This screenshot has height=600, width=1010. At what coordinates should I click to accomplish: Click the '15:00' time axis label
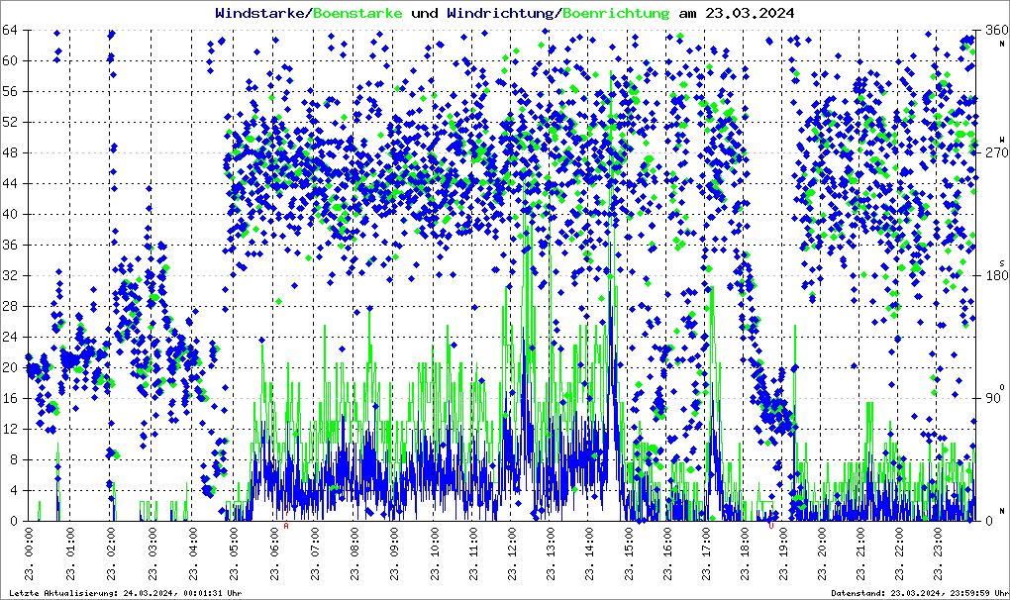click(628, 544)
